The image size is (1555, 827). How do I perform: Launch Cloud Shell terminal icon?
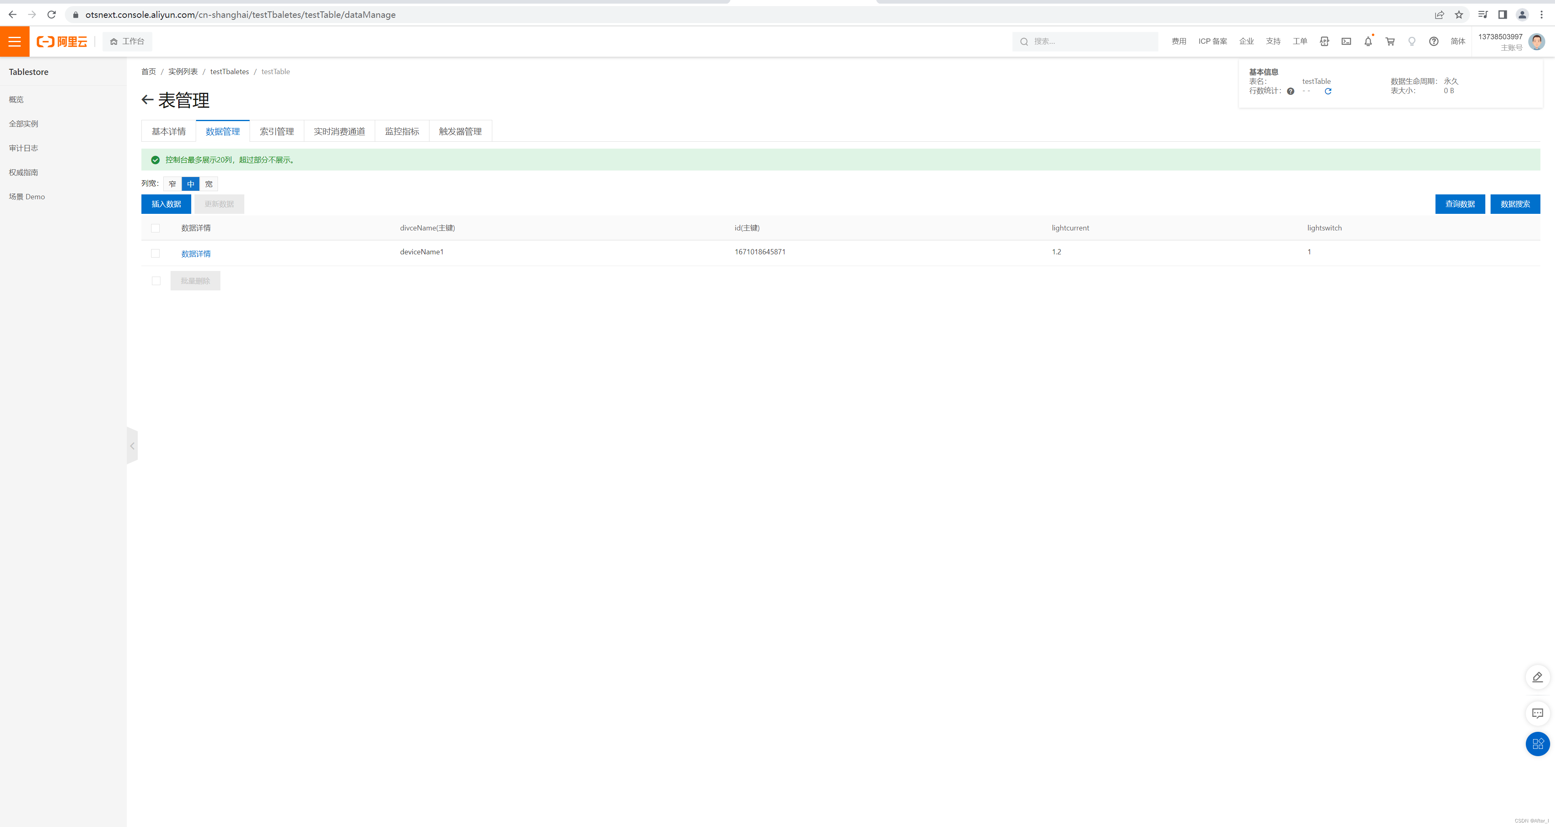click(1346, 42)
